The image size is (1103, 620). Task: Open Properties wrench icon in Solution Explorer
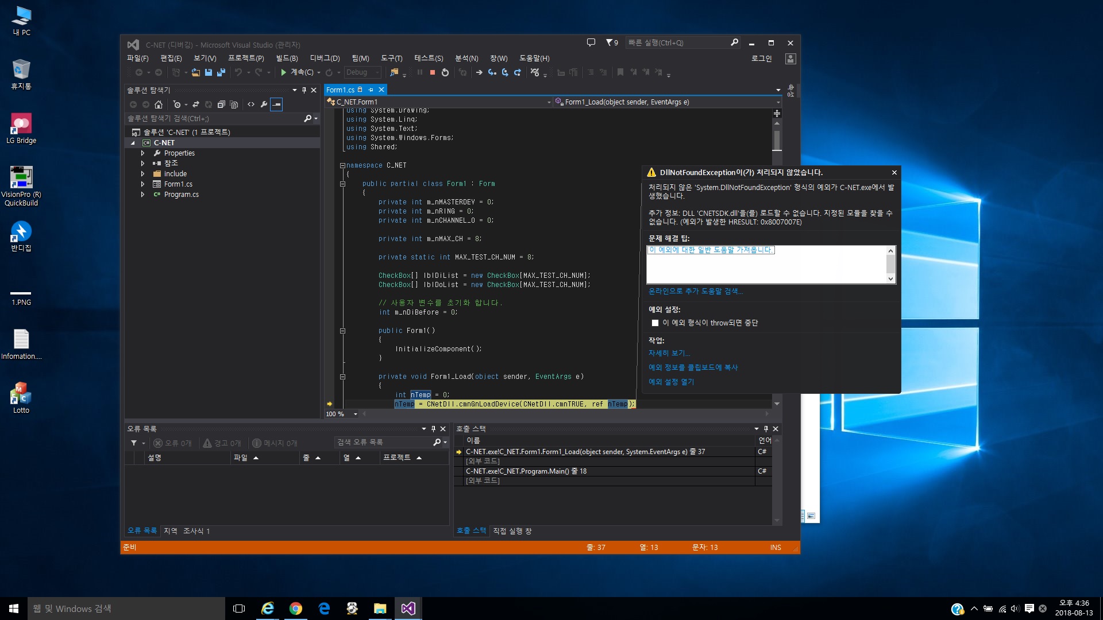[264, 104]
